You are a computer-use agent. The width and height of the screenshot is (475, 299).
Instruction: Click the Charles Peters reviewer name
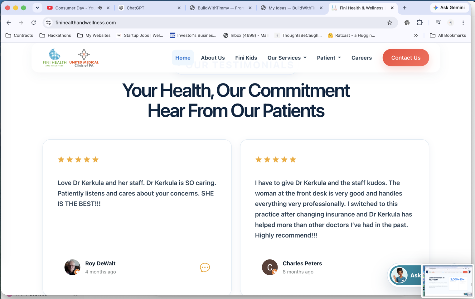[302, 263]
